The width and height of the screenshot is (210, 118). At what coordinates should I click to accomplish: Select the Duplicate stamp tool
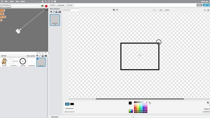(x=42, y=1)
